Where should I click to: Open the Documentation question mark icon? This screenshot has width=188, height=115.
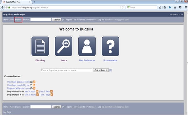(110, 46)
